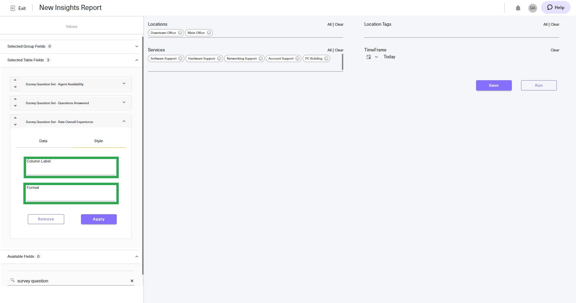Remove Hardware Support service chip
This screenshot has height=303, width=576.
(219, 58)
